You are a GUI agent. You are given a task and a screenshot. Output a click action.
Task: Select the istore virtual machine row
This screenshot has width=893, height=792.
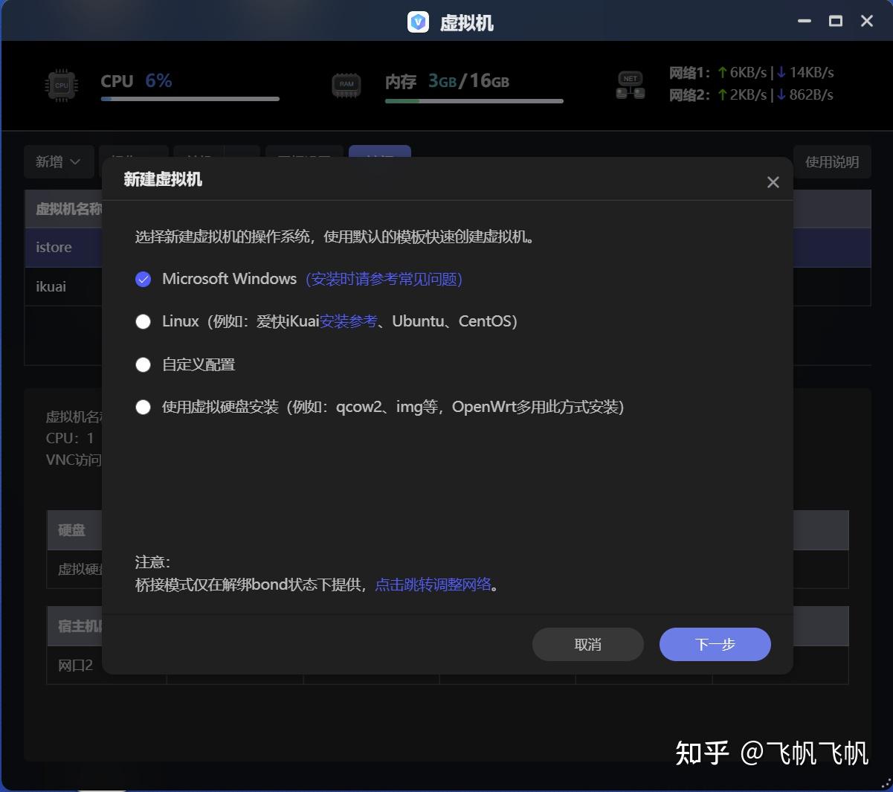[53, 247]
